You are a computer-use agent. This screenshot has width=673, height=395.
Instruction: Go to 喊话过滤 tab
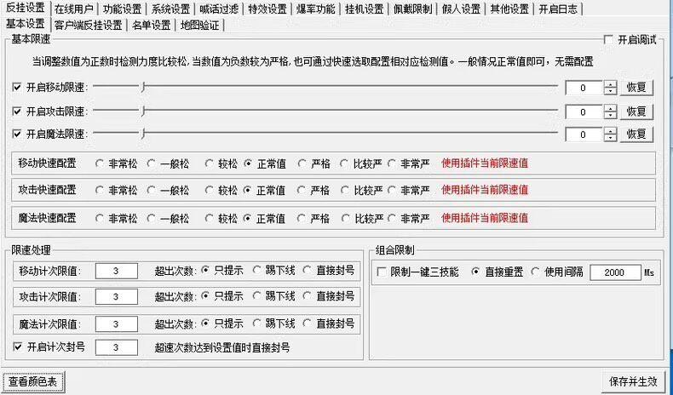pos(219,9)
